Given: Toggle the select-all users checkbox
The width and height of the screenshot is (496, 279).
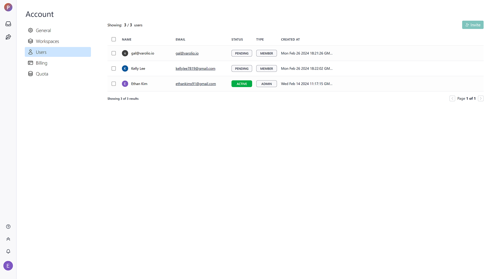Looking at the screenshot, I should tap(114, 39).
